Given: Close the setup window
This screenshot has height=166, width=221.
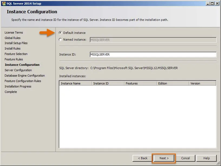Looking at the screenshot, I should (x=217, y=4).
